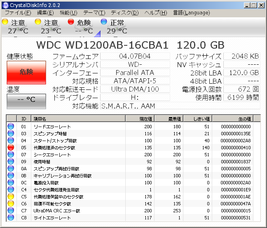Viewport: 267px width, 228px height.
Task: Click yellow status icon of 23 °C disk
Action: 38,21
